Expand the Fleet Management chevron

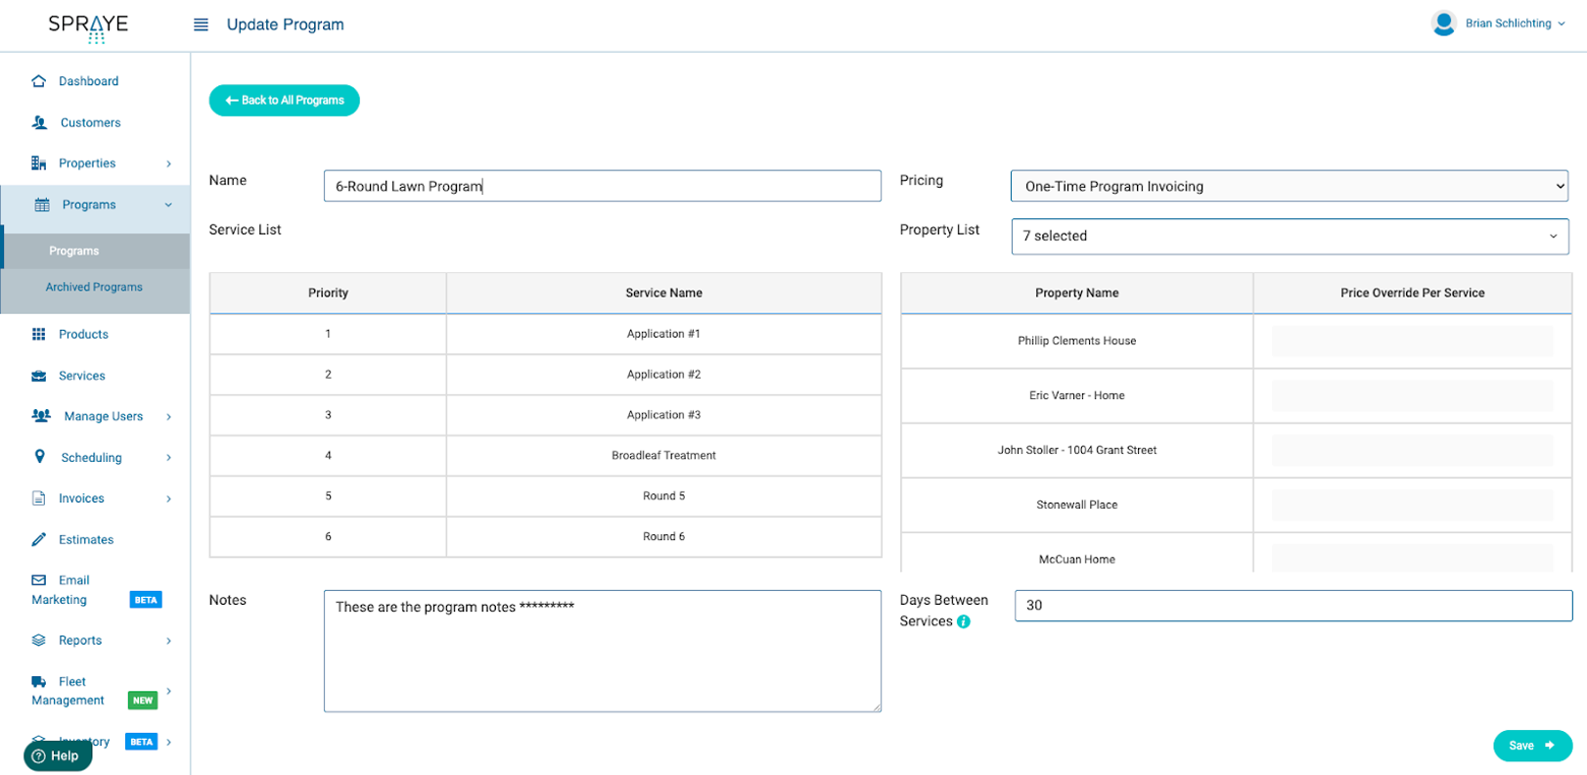pyautogui.click(x=168, y=691)
